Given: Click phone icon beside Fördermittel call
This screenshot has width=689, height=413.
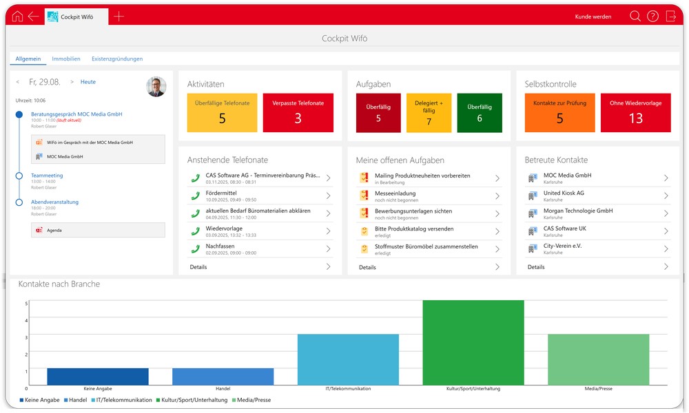Looking at the screenshot, I should tap(196, 195).
